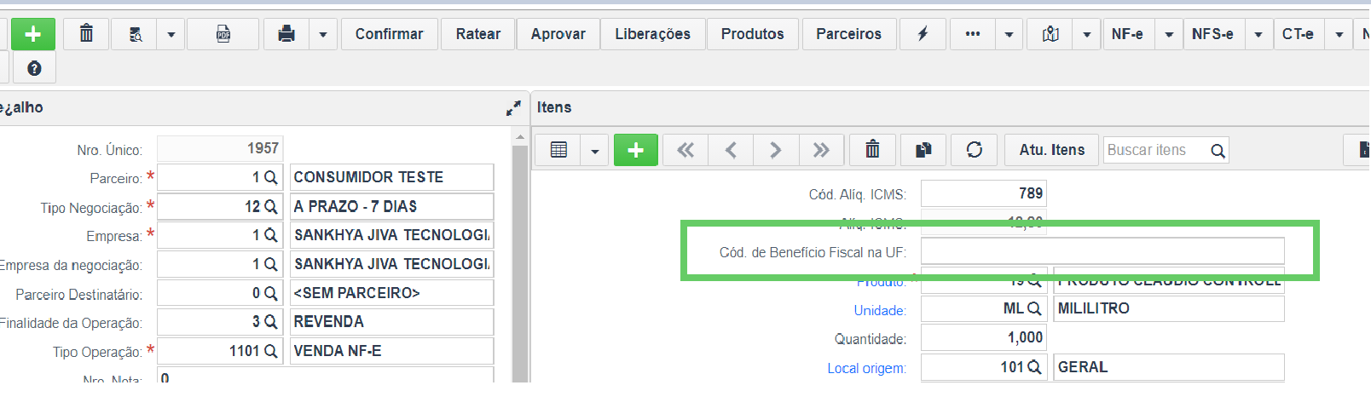Open dropdown arrow beside search document icon
1371x414 pixels.
coord(171,34)
